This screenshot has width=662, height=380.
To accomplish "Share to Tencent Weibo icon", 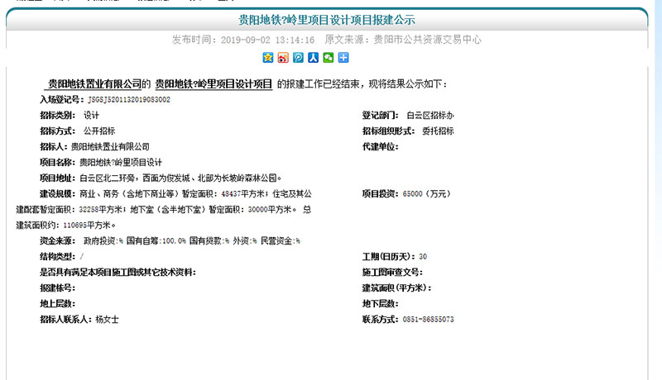I will click(298, 58).
